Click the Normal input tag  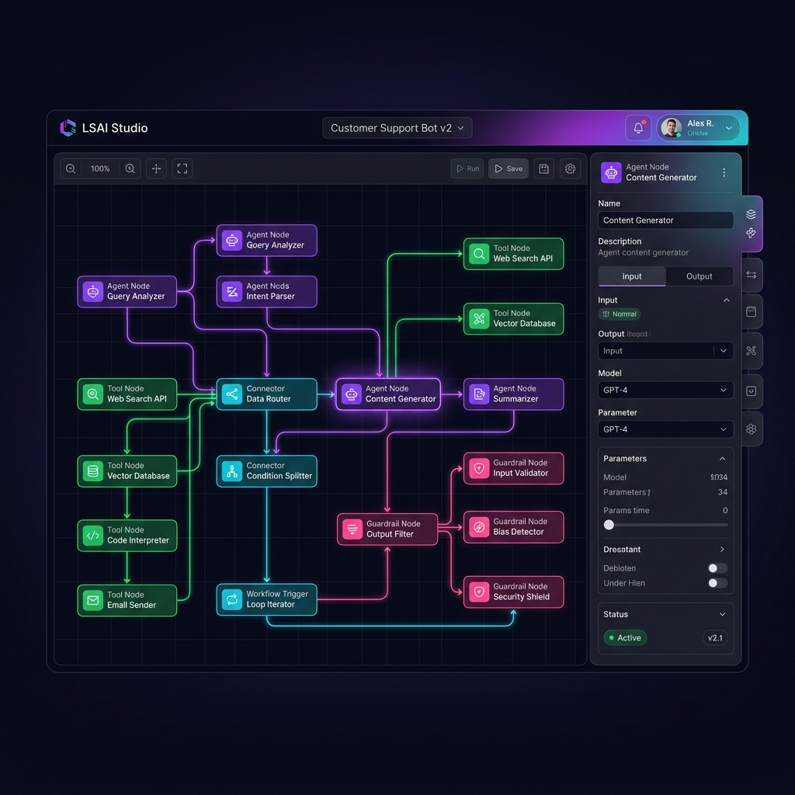point(619,314)
